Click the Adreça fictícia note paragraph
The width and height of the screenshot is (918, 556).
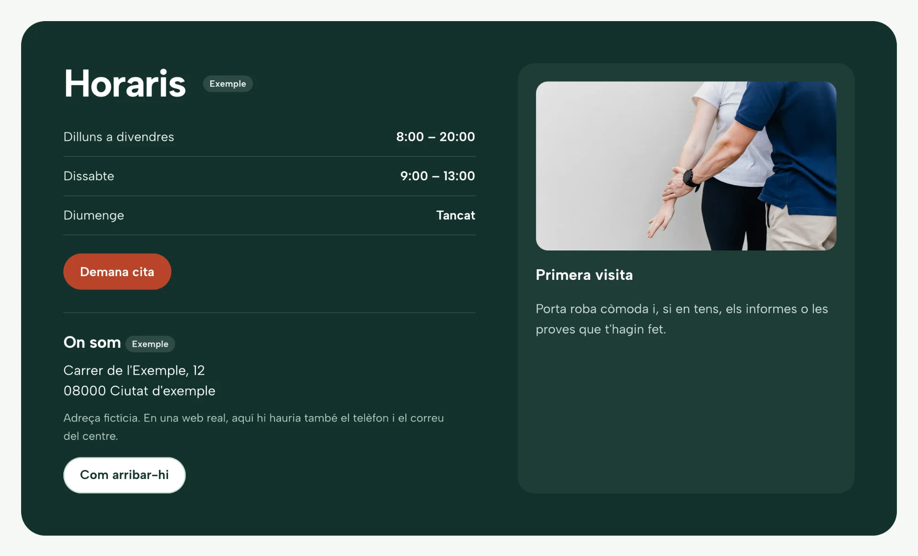point(253,427)
